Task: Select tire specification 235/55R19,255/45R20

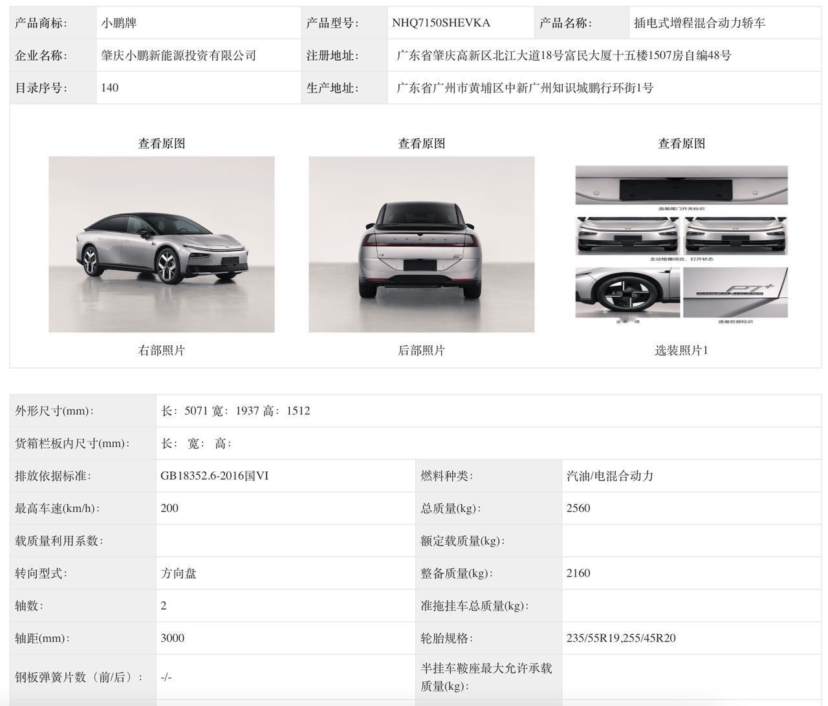Action: click(621, 638)
